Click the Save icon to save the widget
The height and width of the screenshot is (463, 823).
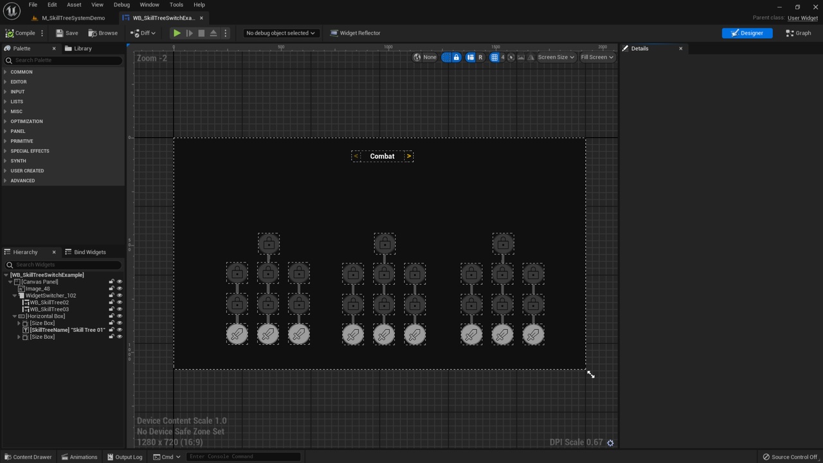(x=59, y=33)
